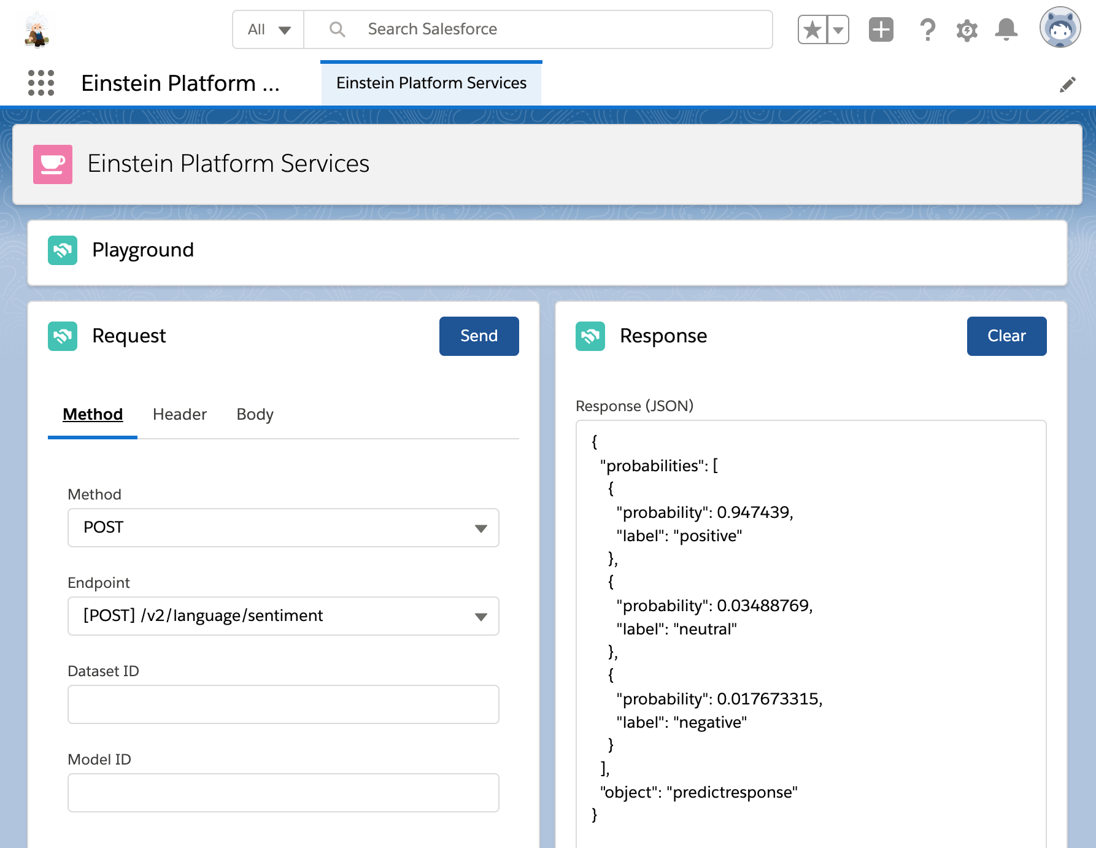Click the "probabilities": [ line
This screenshot has height=848, width=1096.
coord(659,466)
